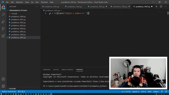The image size is (169, 95).
Task: Click problema_1007.py in the breadcrumb
Action: [53, 11]
